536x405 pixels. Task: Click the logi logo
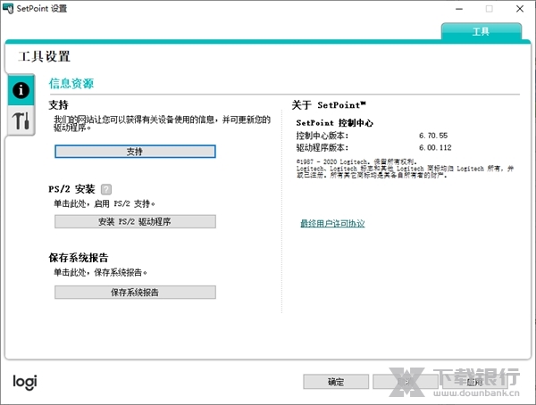tap(25, 382)
